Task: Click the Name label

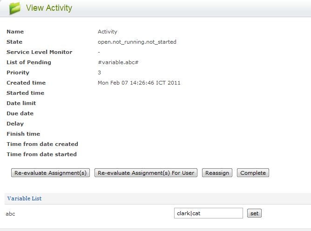Action: pyautogui.click(x=15, y=32)
